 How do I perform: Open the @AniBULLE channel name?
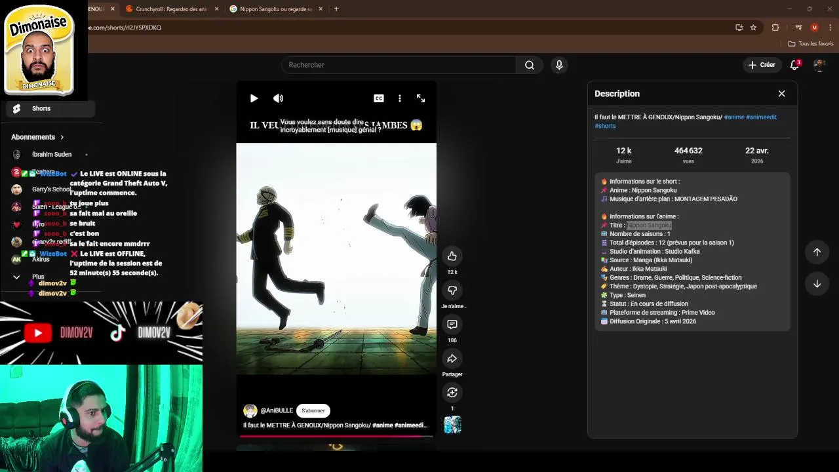pos(277,410)
